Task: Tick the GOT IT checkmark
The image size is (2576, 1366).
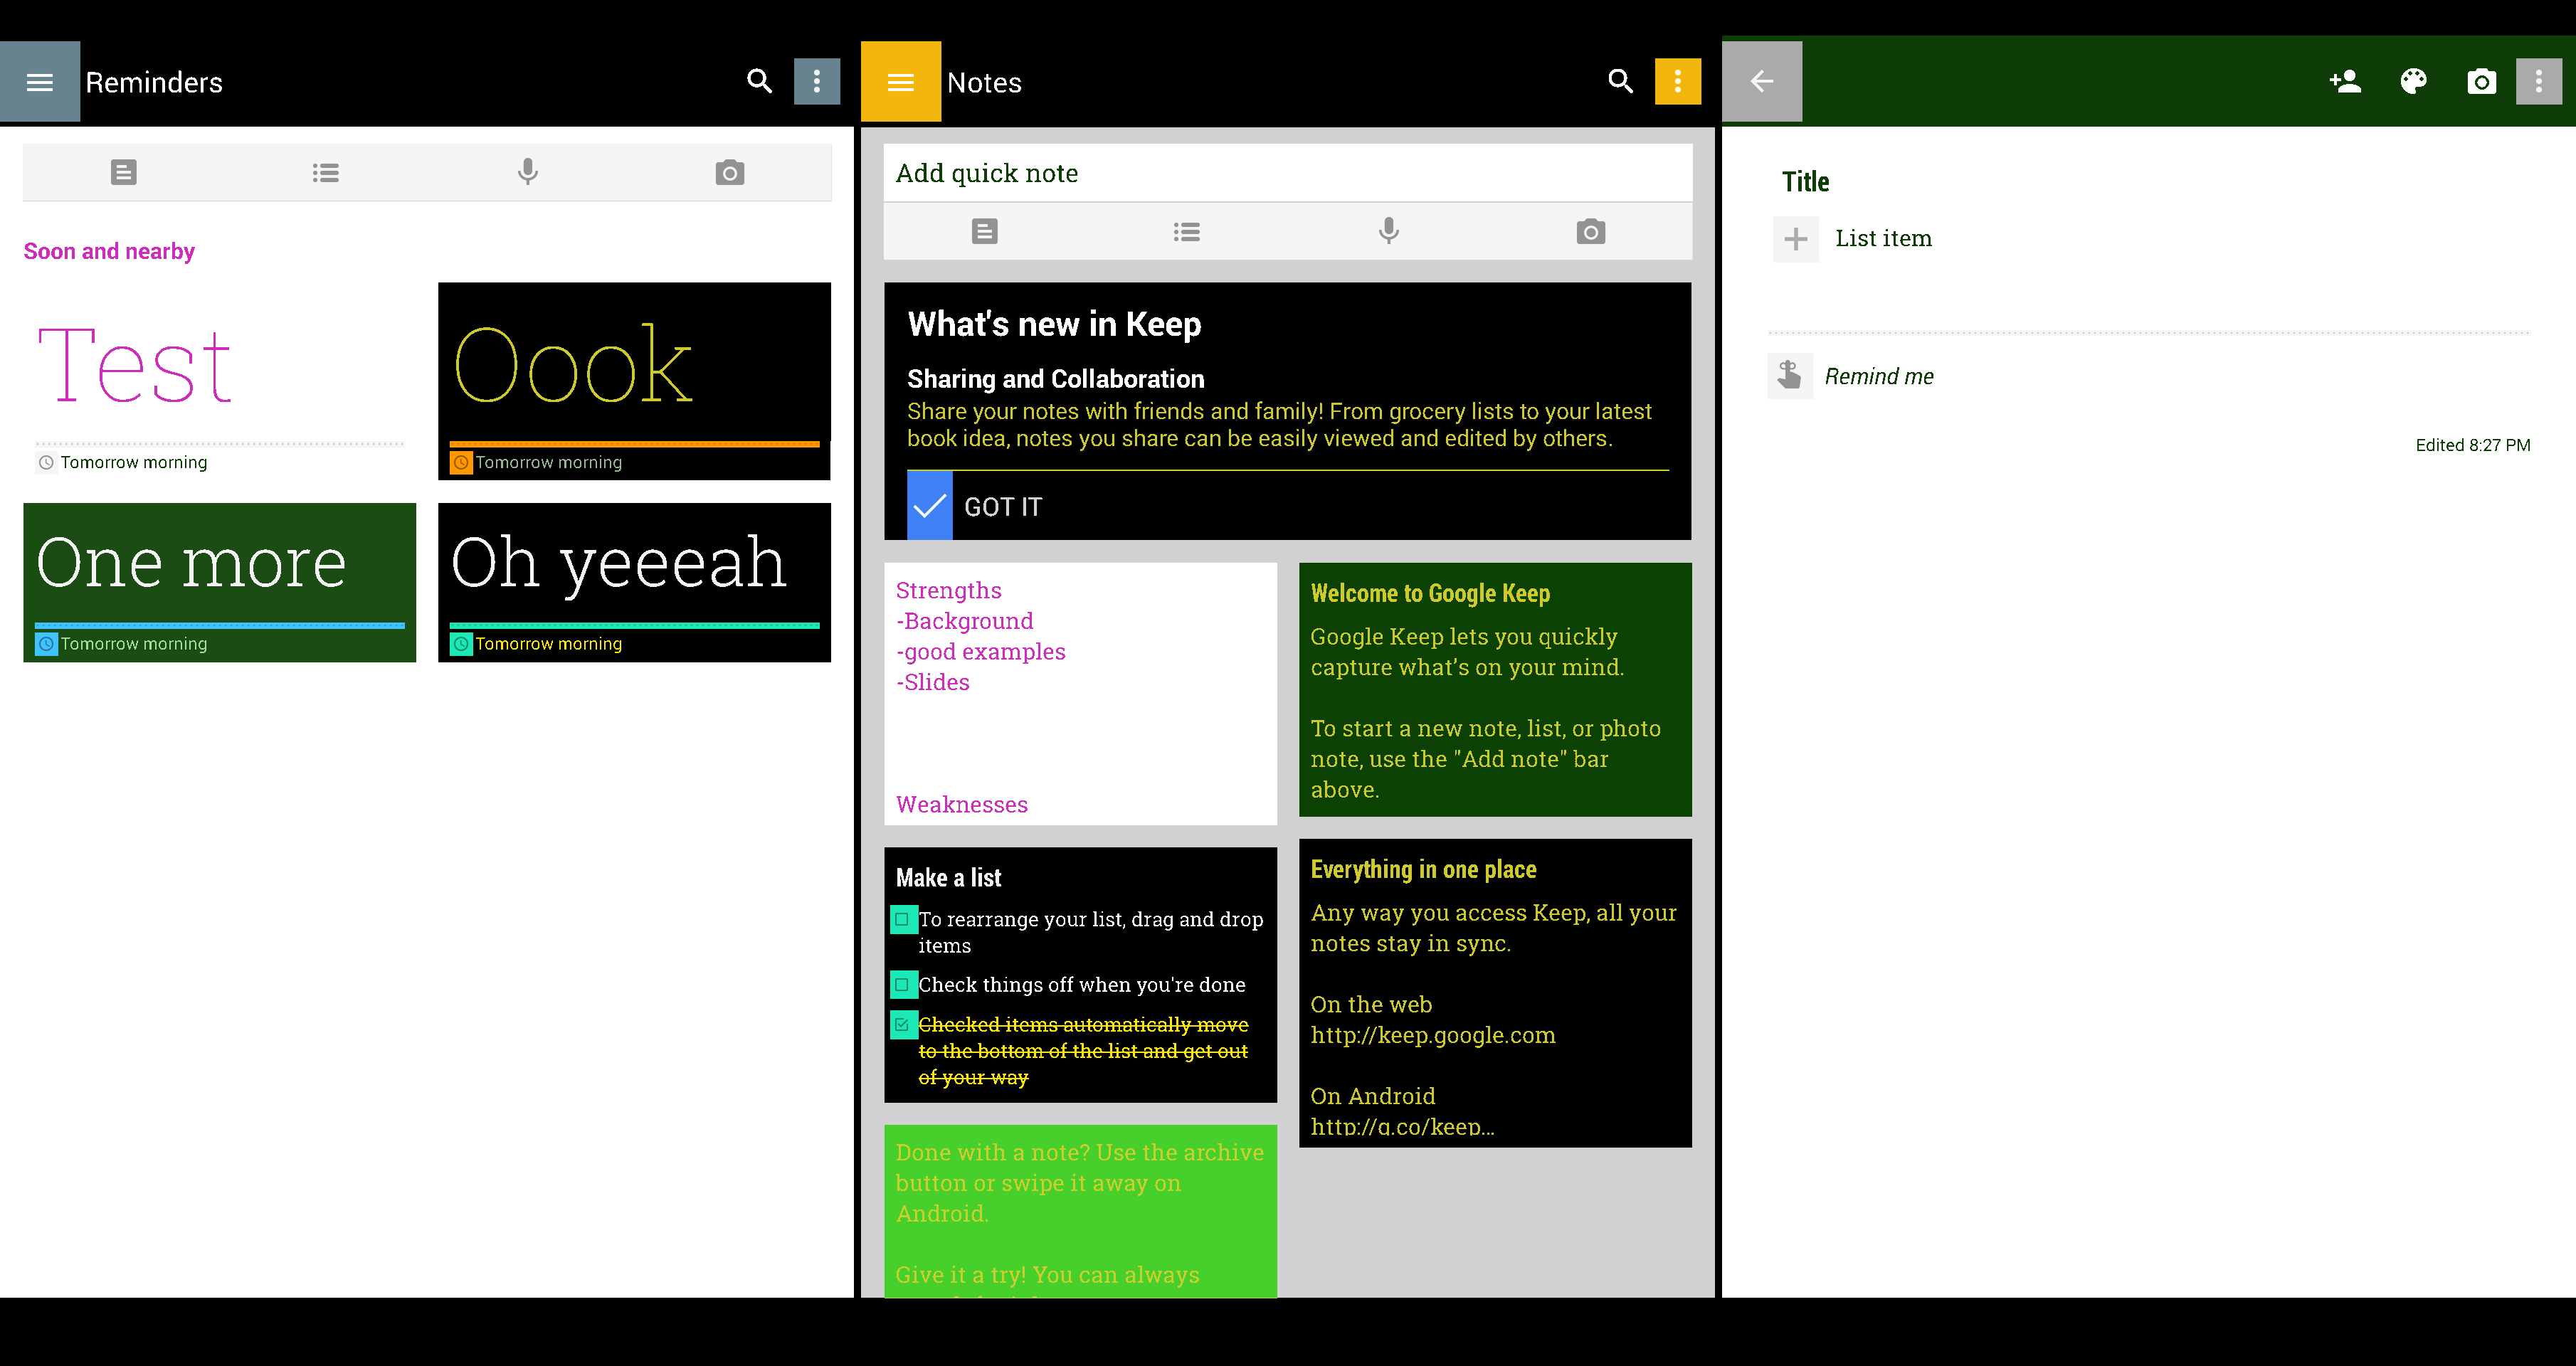Action: [930, 506]
